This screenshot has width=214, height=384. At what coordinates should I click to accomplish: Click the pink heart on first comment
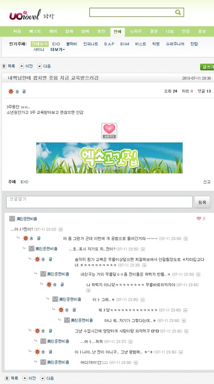[199, 218]
